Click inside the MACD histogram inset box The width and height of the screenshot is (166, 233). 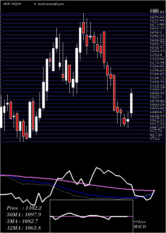pos(91,216)
